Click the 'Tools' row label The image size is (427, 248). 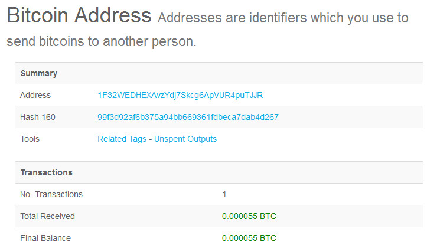click(30, 139)
